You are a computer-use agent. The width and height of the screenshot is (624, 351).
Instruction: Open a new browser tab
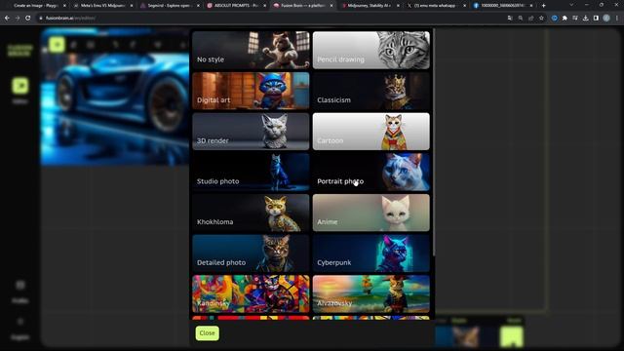coord(544,6)
